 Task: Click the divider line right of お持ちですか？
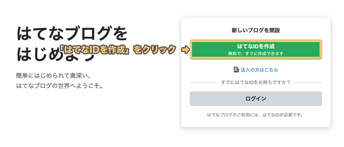pyautogui.click(x=307, y=82)
